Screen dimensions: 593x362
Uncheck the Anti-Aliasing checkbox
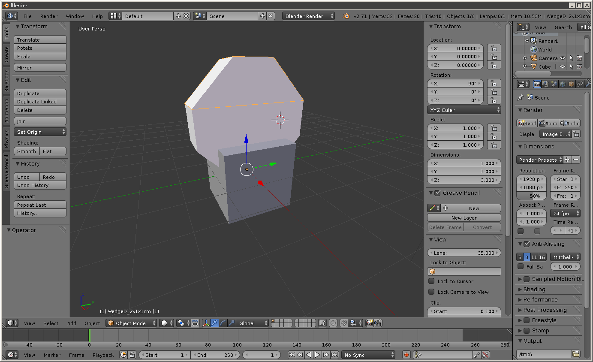tap(527, 244)
